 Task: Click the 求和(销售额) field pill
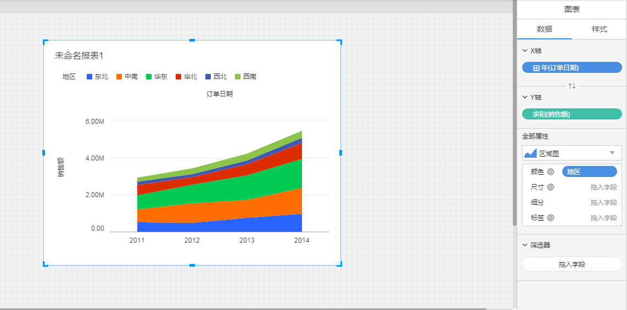coord(572,114)
